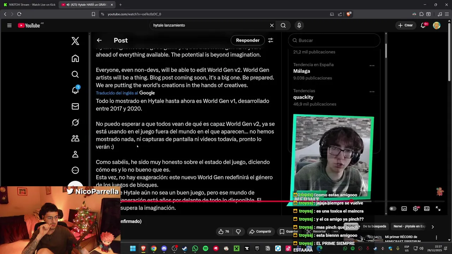Open video player settings gear
Viewport: 452px width, 254px height.
416,209
